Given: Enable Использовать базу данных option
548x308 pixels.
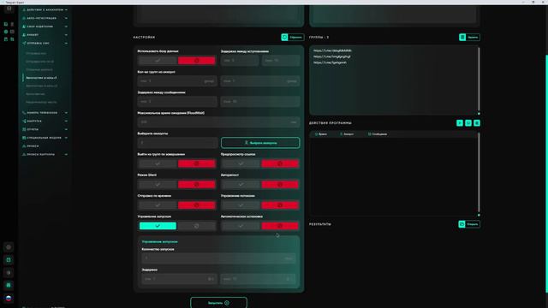Looking at the screenshot, I should coord(158,61).
